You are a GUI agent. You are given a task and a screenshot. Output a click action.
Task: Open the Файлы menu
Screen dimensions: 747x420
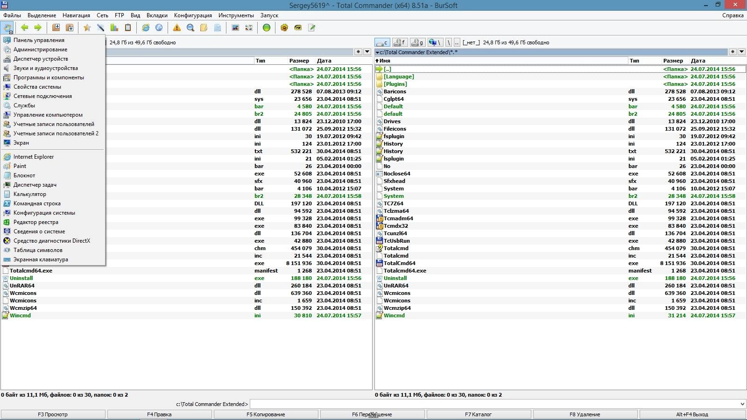pyautogui.click(x=12, y=15)
